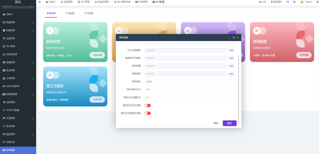
Task: Toggle the 是否开启分红功能 switch
Action: (x=147, y=105)
